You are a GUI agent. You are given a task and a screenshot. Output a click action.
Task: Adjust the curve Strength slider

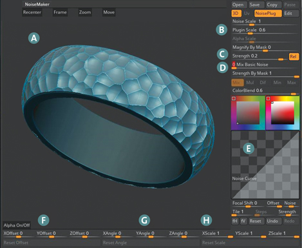tap(288, 212)
